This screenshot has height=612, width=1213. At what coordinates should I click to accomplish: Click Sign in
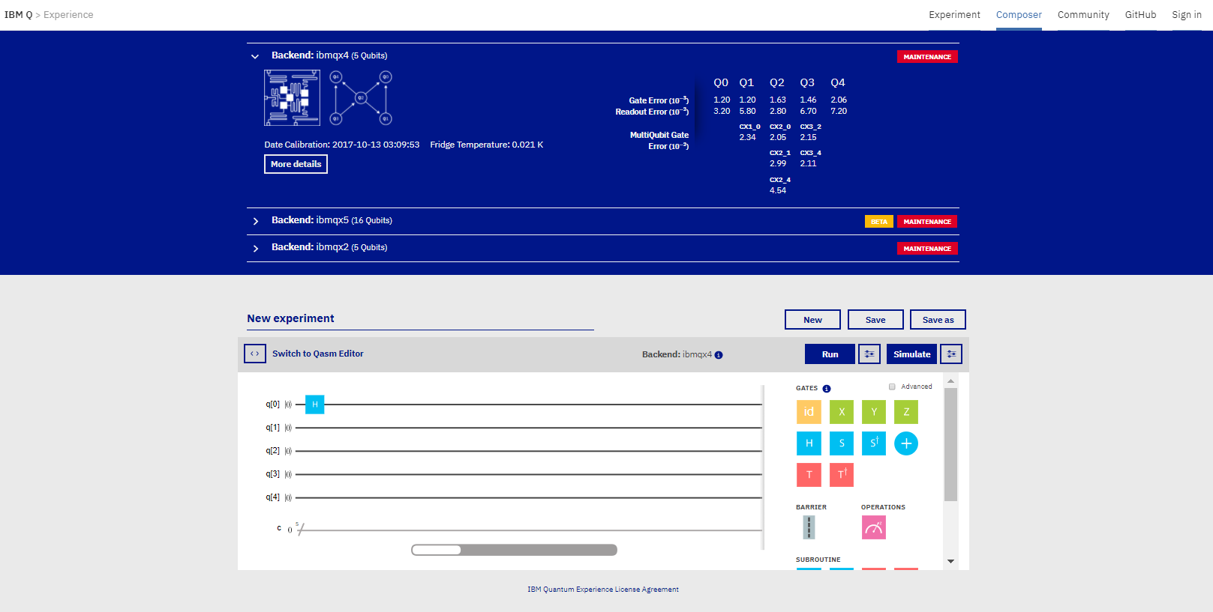click(1187, 15)
